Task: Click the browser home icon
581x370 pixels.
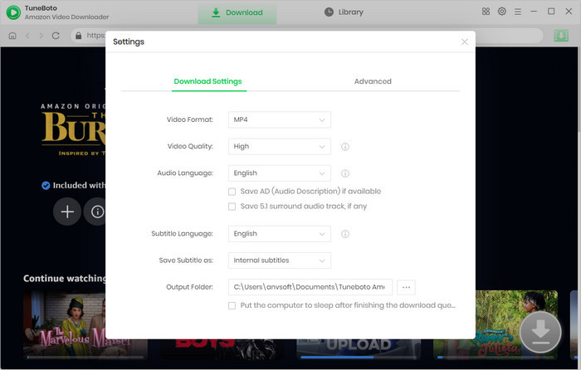Action: point(12,36)
